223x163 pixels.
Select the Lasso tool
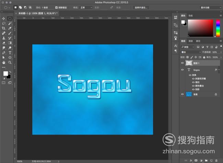(4, 23)
